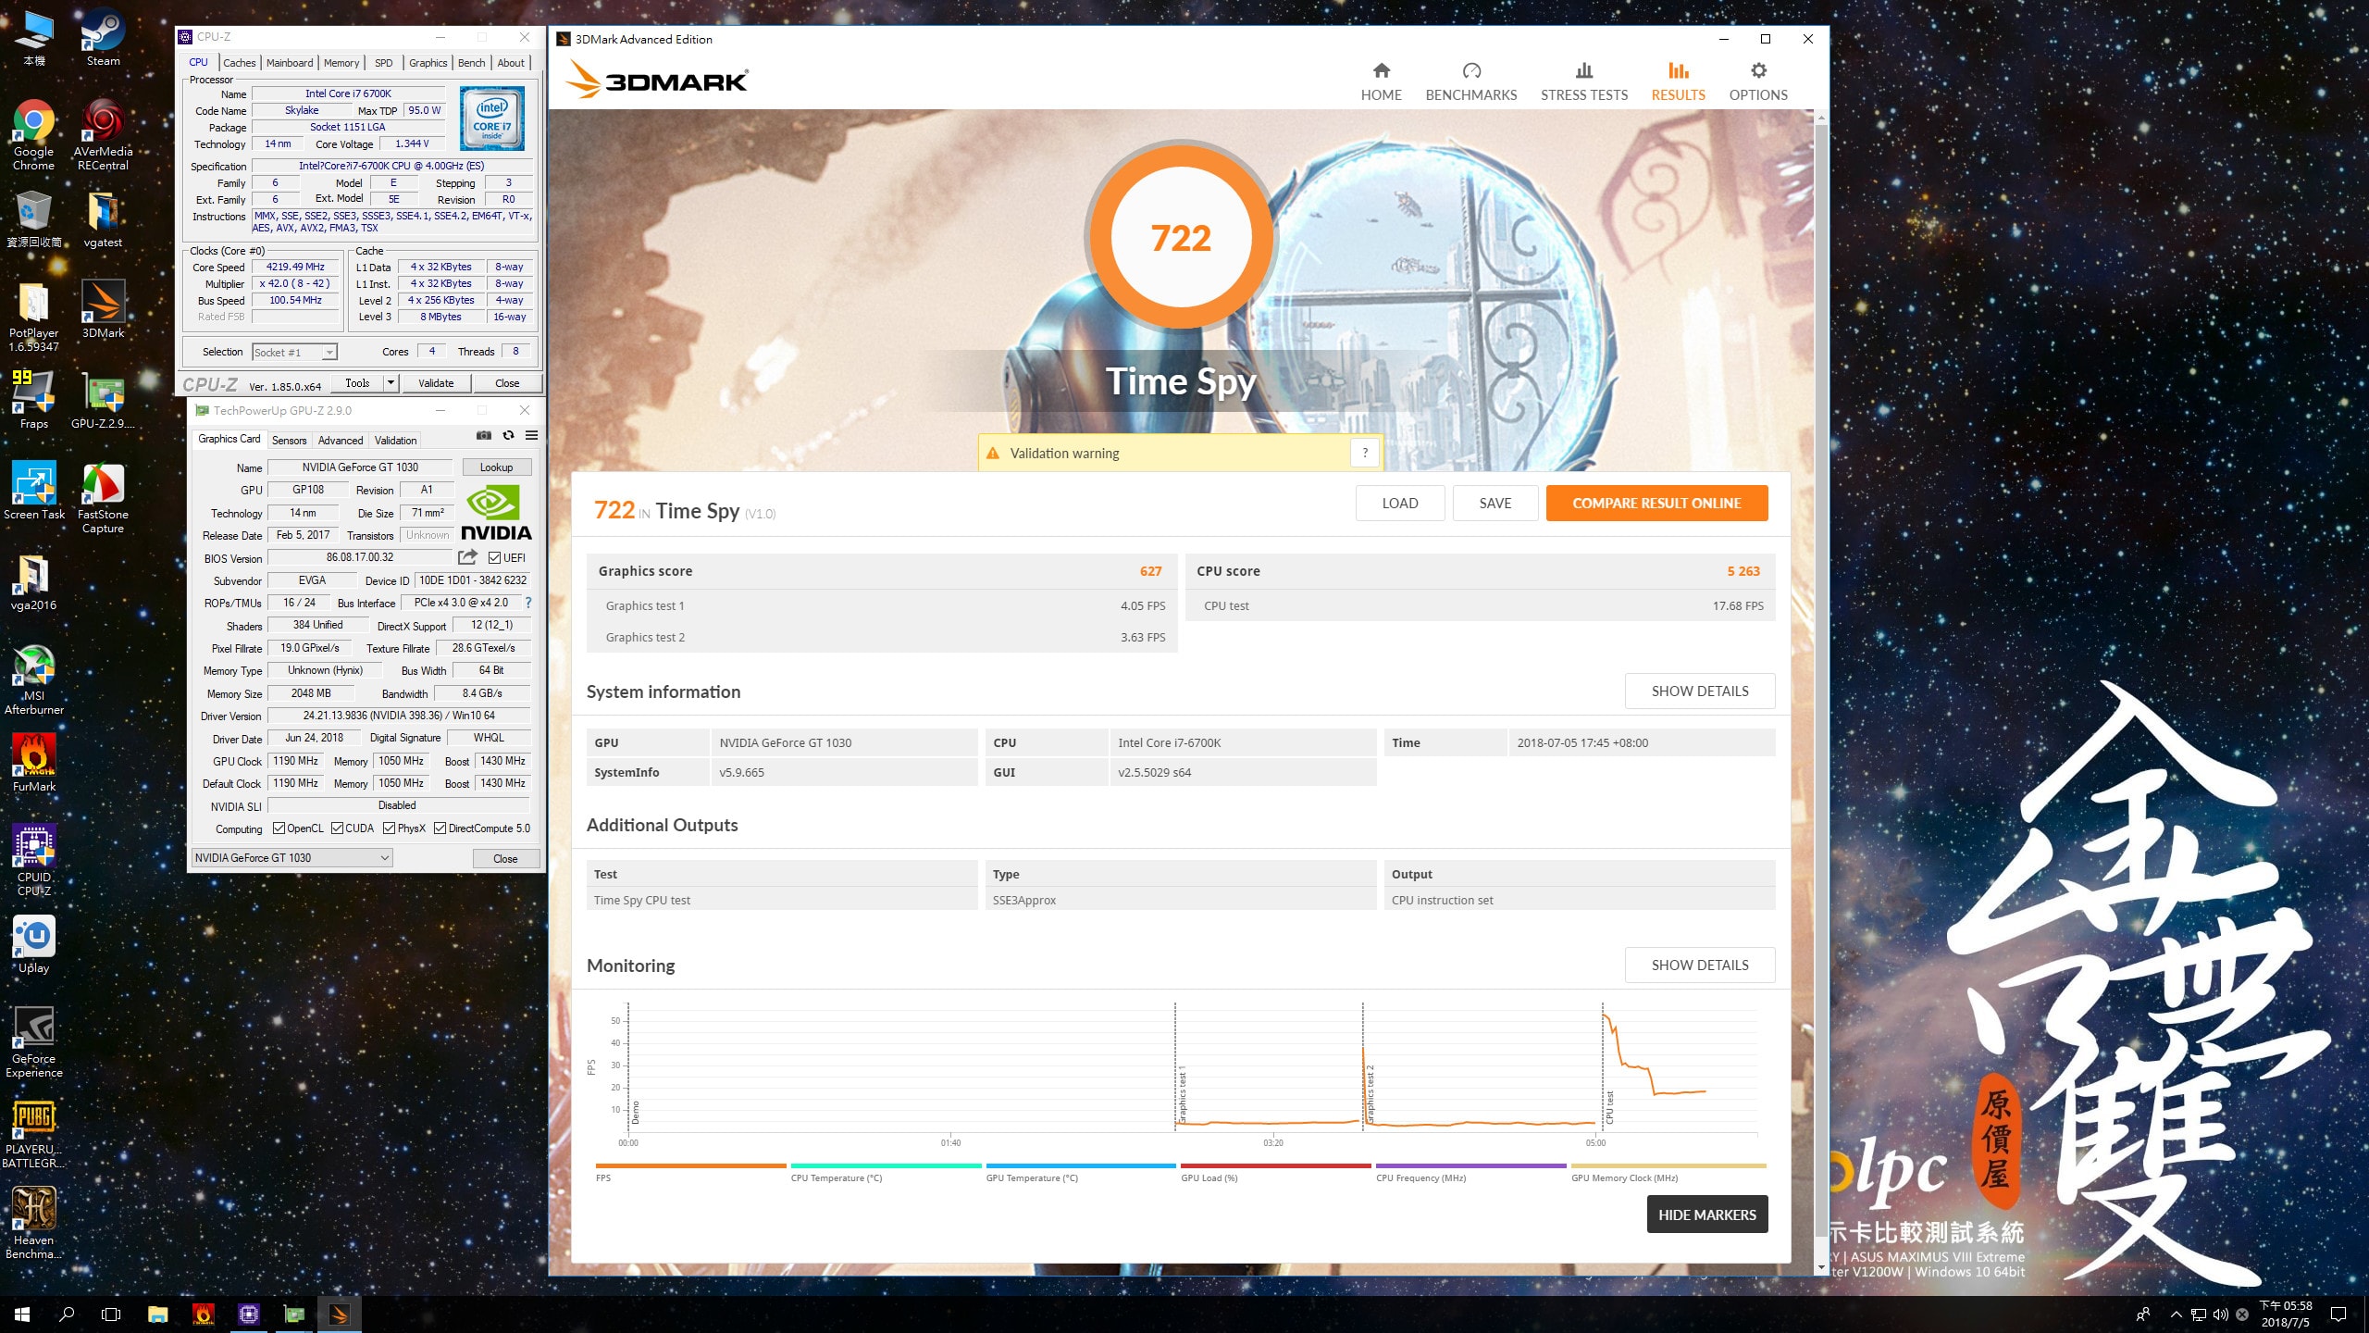Image resolution: width=2369 pixels, height=1333 pixels.
Task: Open FurMark desktop shortcut
Action: coord(33,764)
